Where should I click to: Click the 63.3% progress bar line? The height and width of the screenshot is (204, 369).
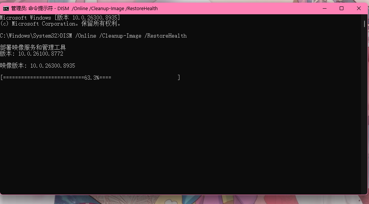coord(90,77)
